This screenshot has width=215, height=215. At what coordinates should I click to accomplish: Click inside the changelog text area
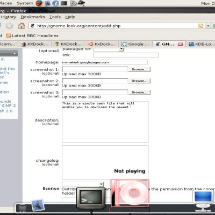(x=105, y=162)
